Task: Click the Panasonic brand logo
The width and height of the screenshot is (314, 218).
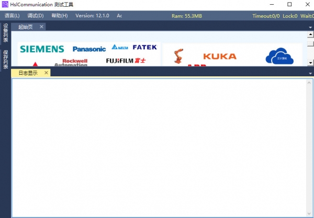Action: 89,49
